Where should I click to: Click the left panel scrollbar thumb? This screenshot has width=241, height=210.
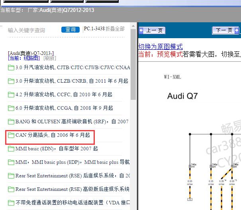pyautogui.click(x=133, y=64)
